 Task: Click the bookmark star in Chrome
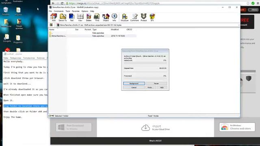coord(248,3)
